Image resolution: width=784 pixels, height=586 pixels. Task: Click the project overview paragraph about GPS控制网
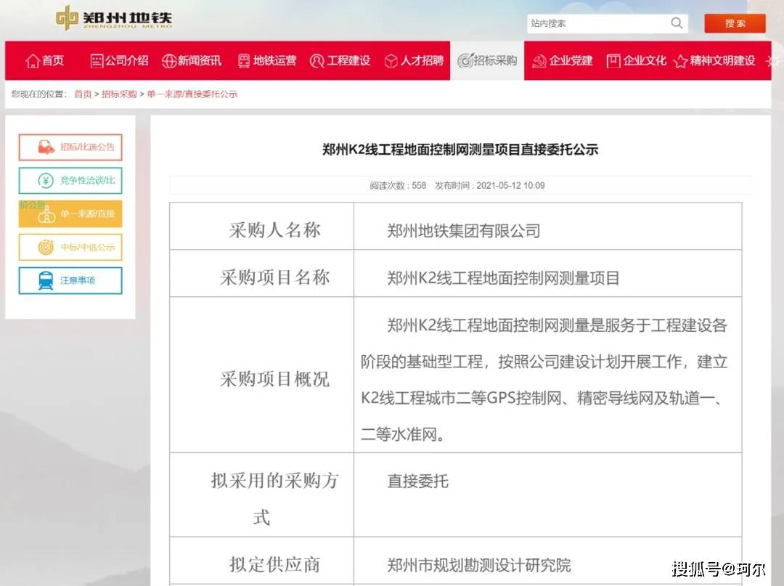(x=544, y=380)
